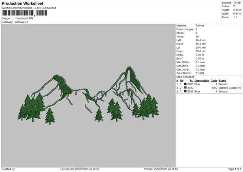Select the Machine value "Tajima"
243x172 pixels.
coord(200,26)
